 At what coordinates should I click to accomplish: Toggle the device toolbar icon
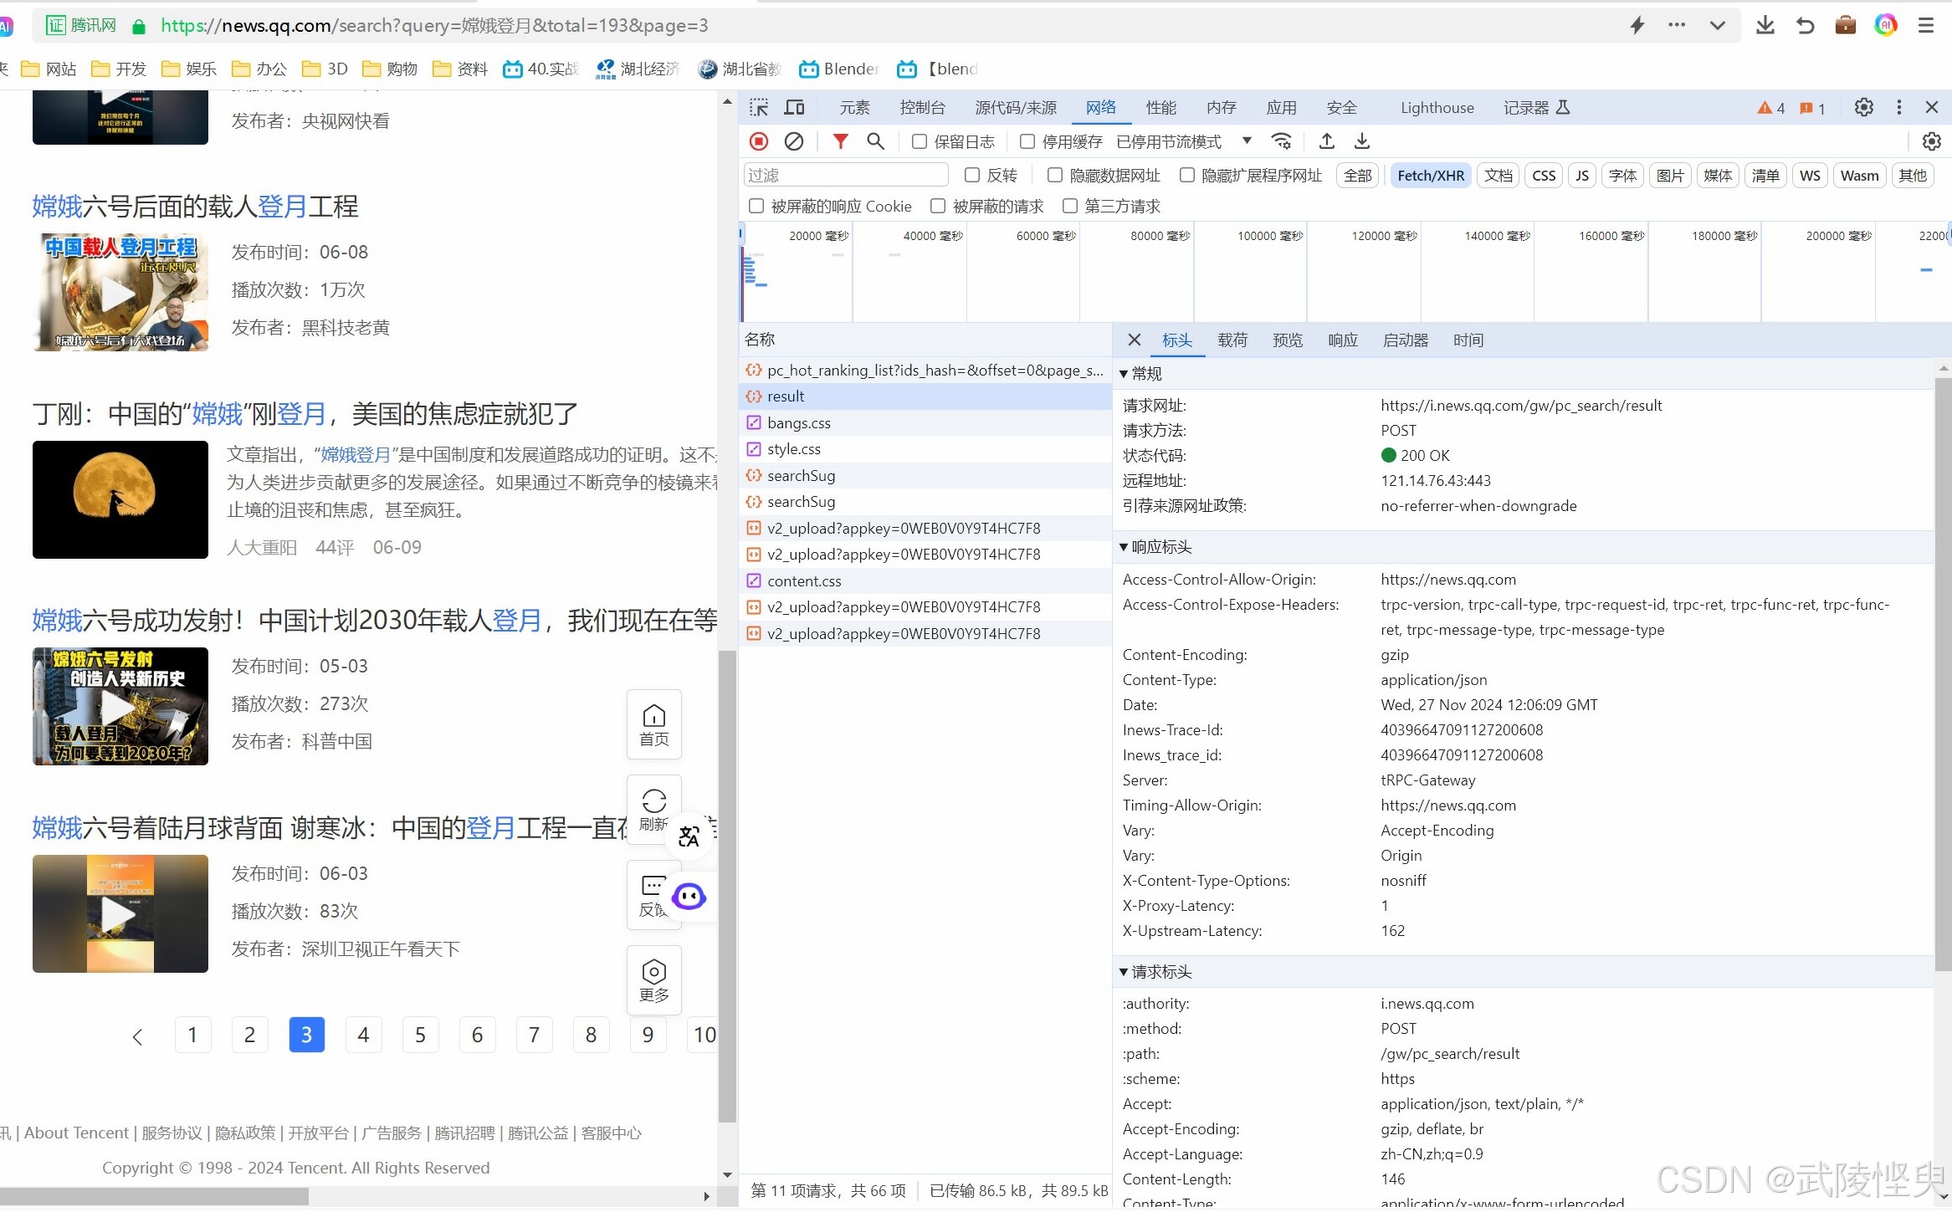pos(794,107)
